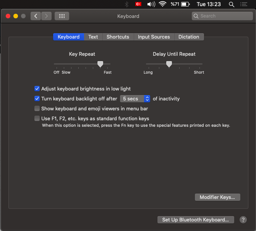
Task: Click the Slow label under Key Repeat
Action: 66,72
